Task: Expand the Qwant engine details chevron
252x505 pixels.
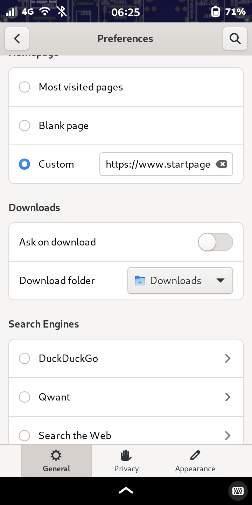Action: (x=228, y=397)
